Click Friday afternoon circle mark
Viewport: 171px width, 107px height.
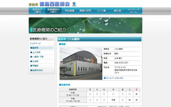point(123,100)
